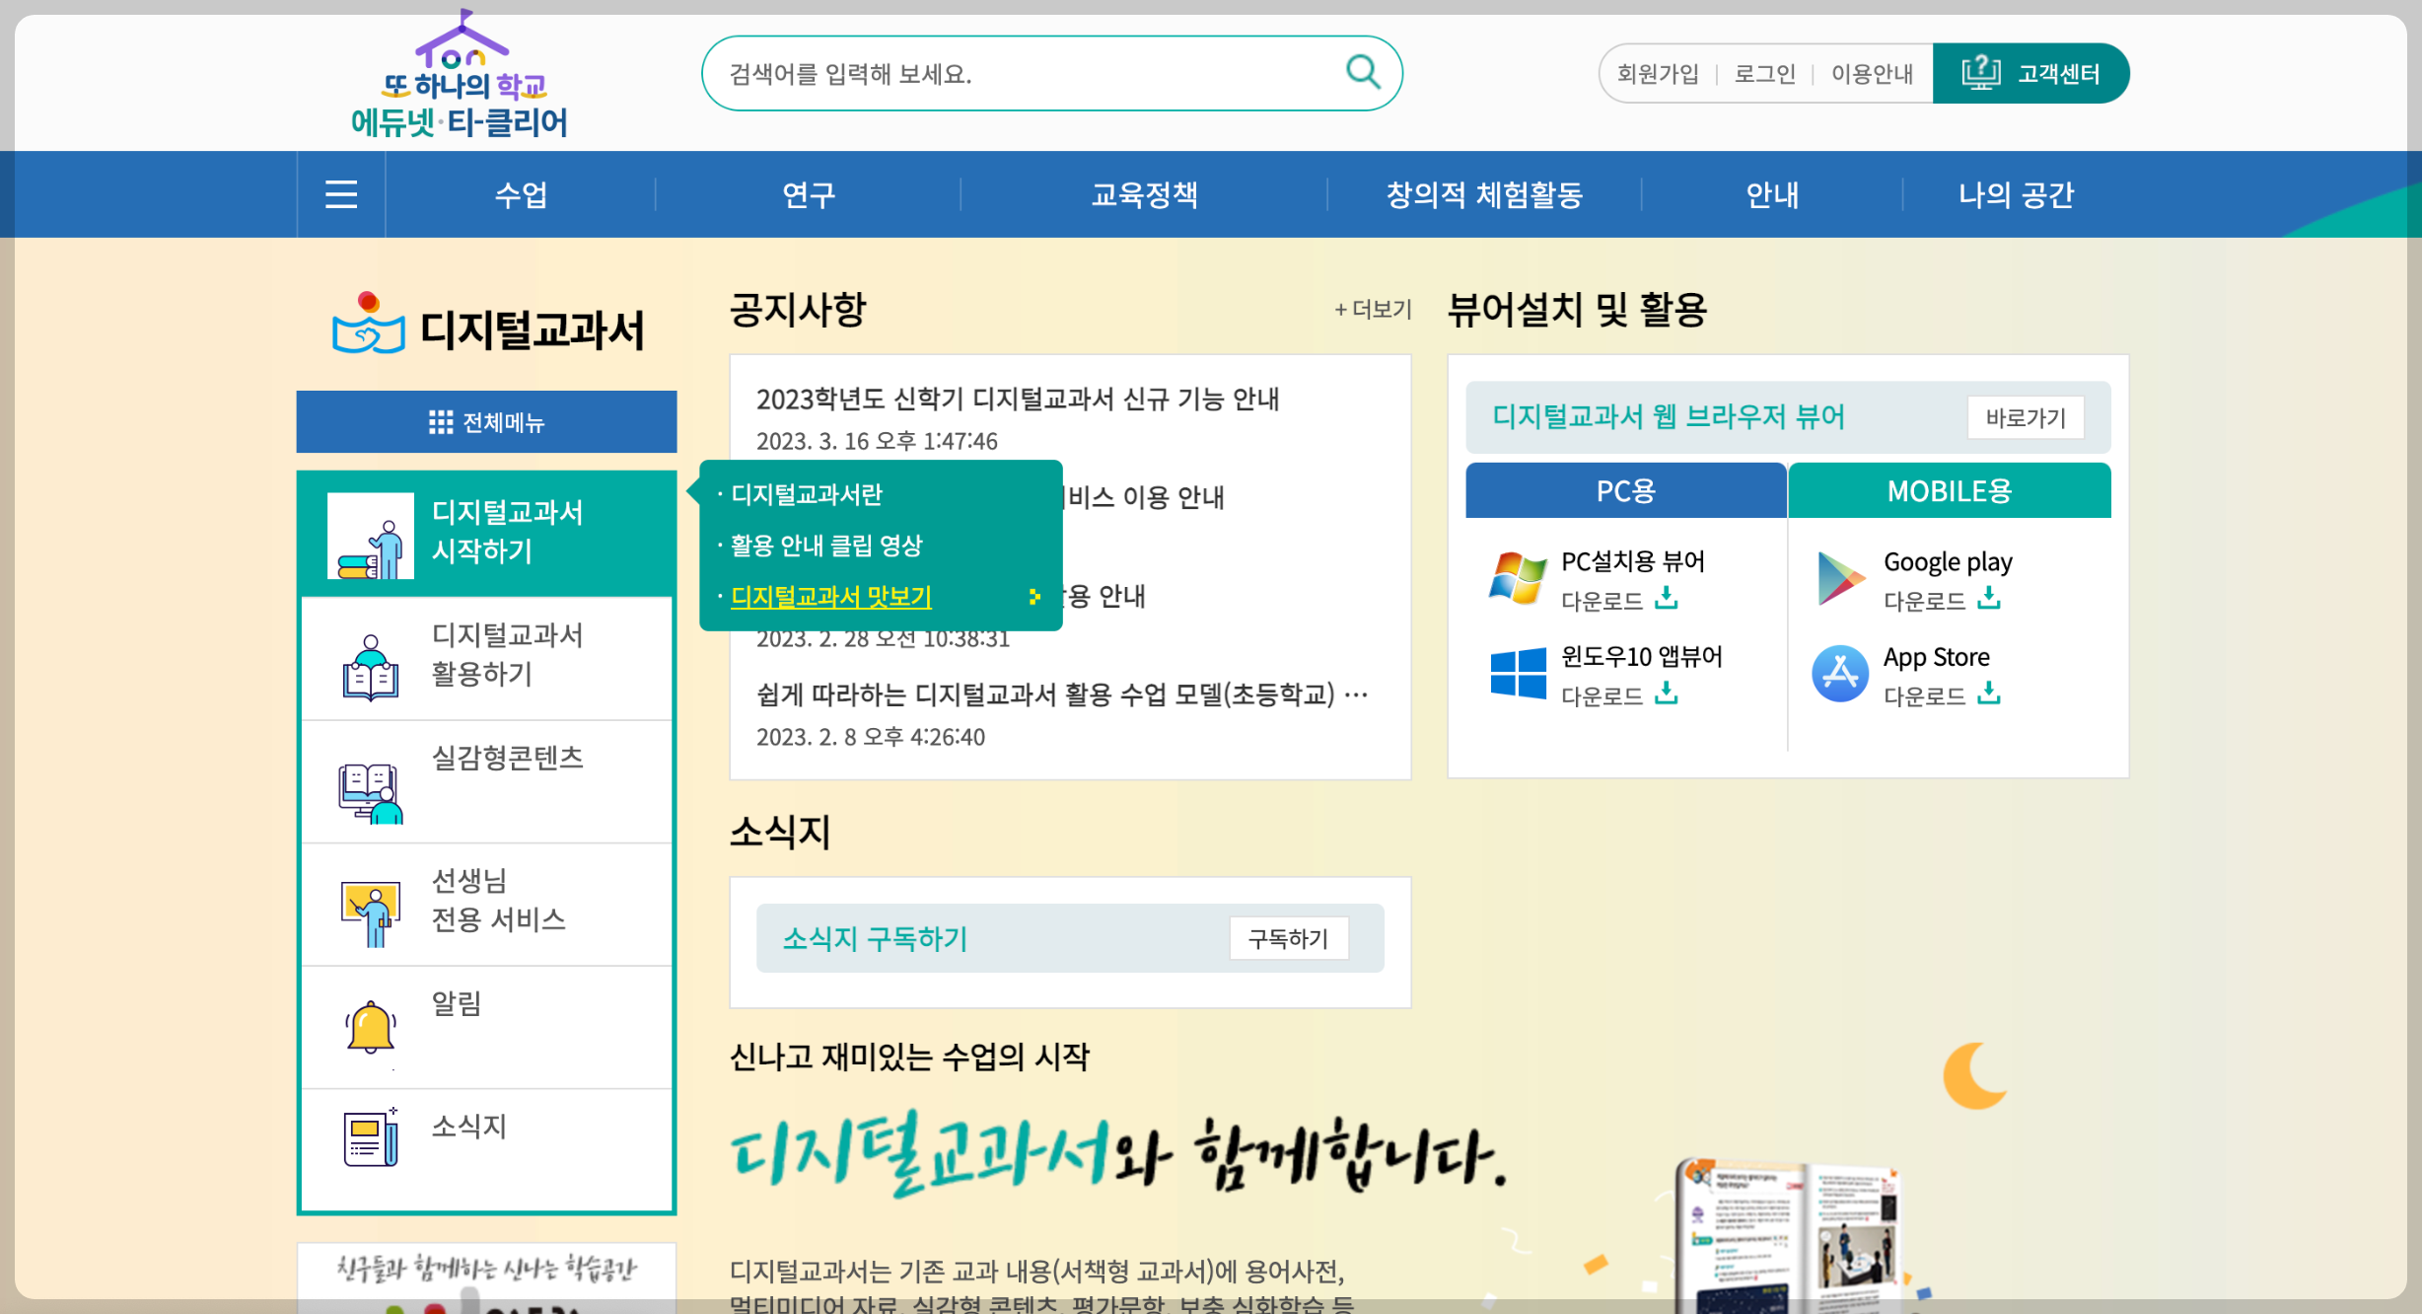Click the 알림 bell icon
The height and width of the screenshot is (1314, 2422).
click(x=371, y=1027)
